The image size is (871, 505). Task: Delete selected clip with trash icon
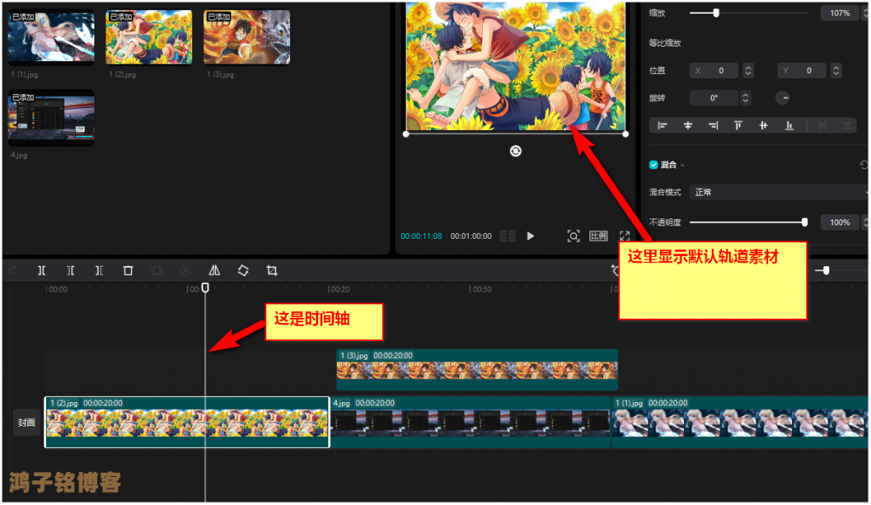click(128, 270)
